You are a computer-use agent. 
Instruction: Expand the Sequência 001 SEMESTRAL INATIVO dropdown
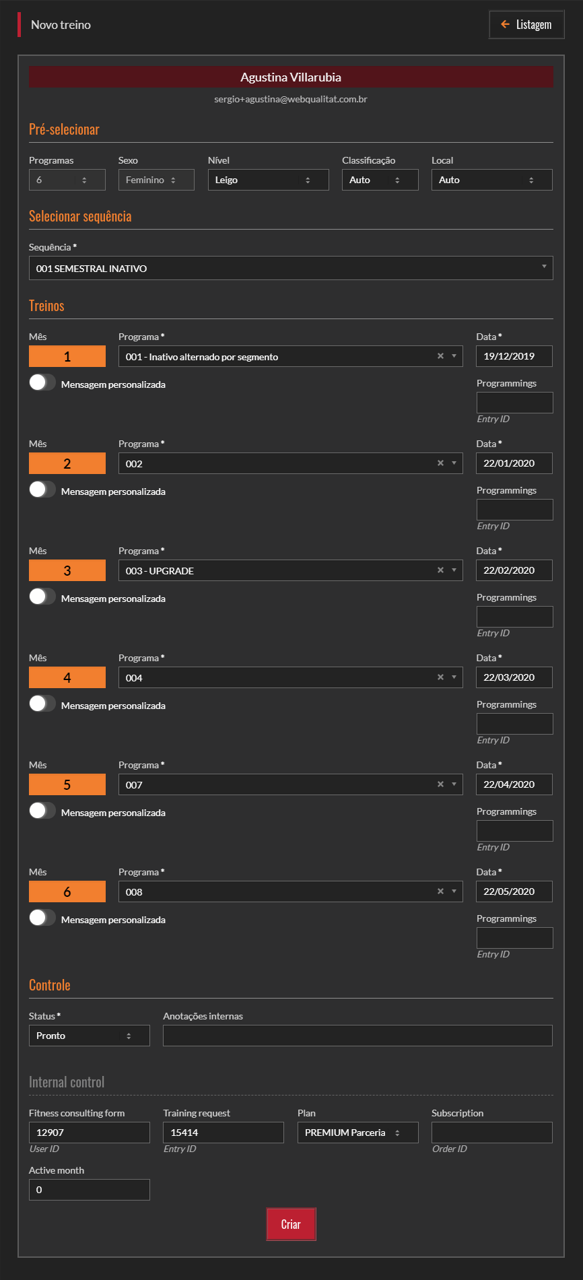tap(291, 268)
